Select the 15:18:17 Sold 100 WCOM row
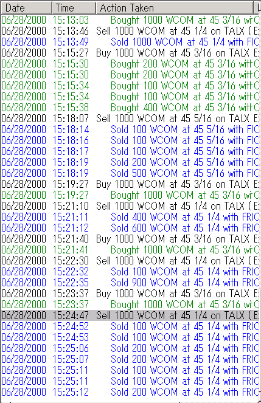 tap(130, 151)
